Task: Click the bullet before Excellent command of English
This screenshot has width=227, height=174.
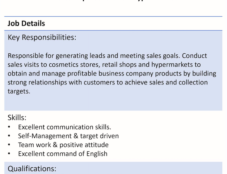Action: click(9, 154)
